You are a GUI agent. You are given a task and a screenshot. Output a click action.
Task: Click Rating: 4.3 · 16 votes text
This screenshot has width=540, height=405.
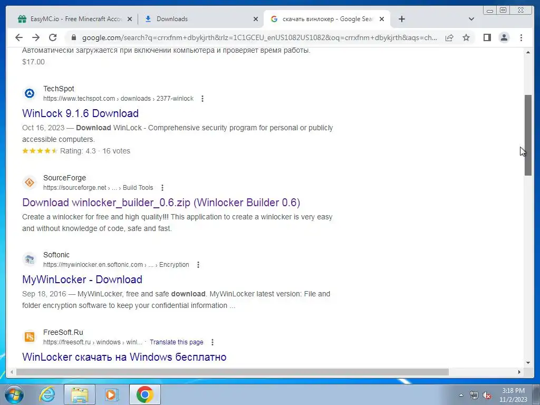[95, 151]
